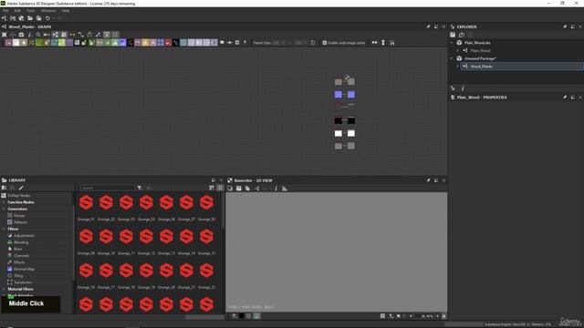
Task: Collapse the Unsaved Package in Explorer
Action: [452, 58]
